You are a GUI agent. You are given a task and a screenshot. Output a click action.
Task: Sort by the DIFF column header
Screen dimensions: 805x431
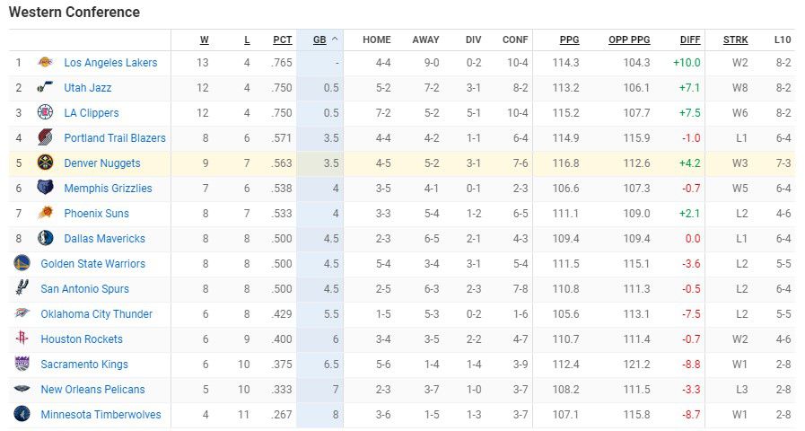click(x=690, y=40)
